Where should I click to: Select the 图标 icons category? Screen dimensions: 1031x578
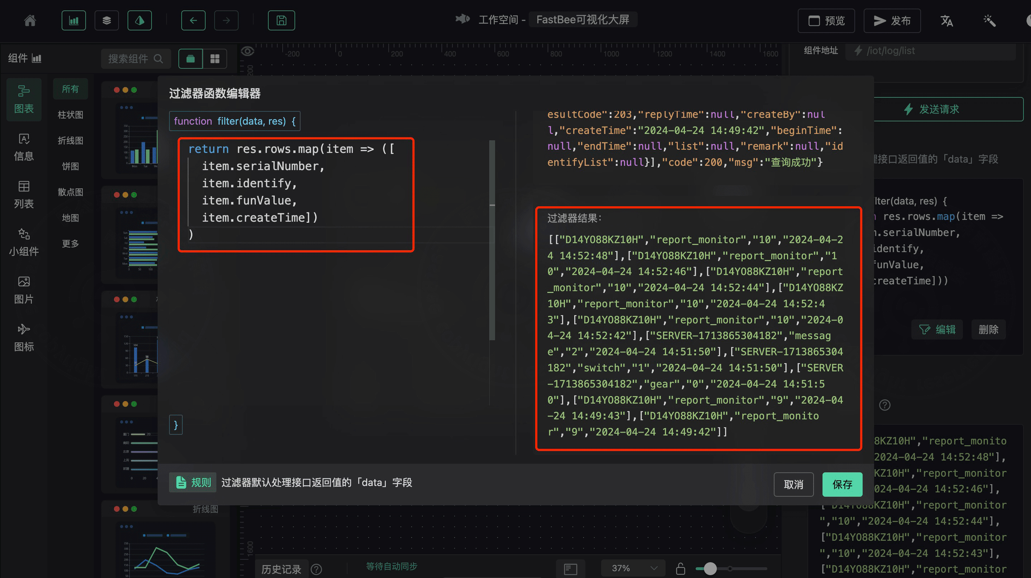(x=24, y=338)
